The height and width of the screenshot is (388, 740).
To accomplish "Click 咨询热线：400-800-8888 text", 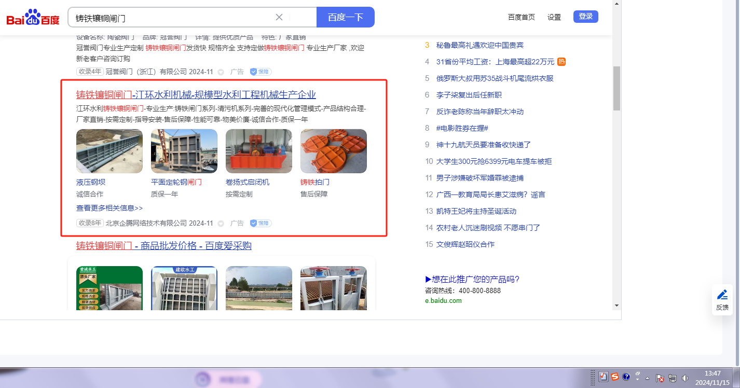I will coord(463,290).
